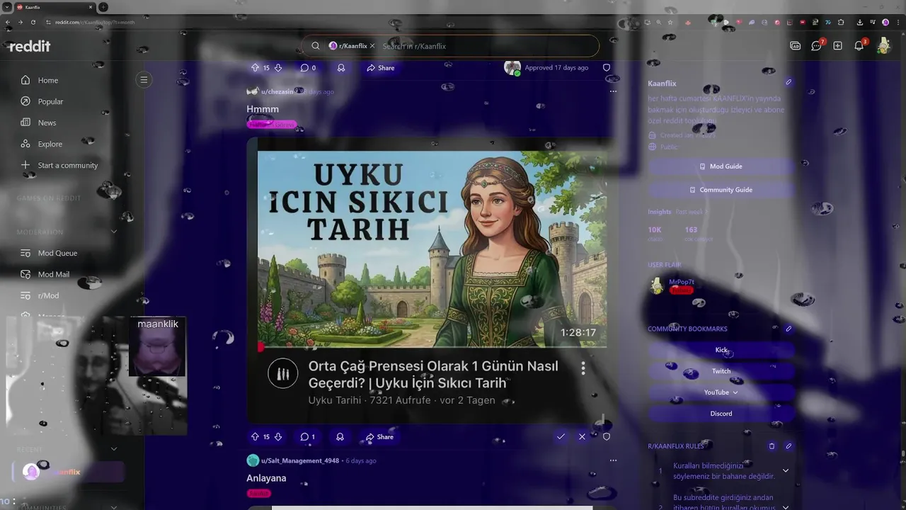
Task: Click Start a community
Action: coord(69,165)
